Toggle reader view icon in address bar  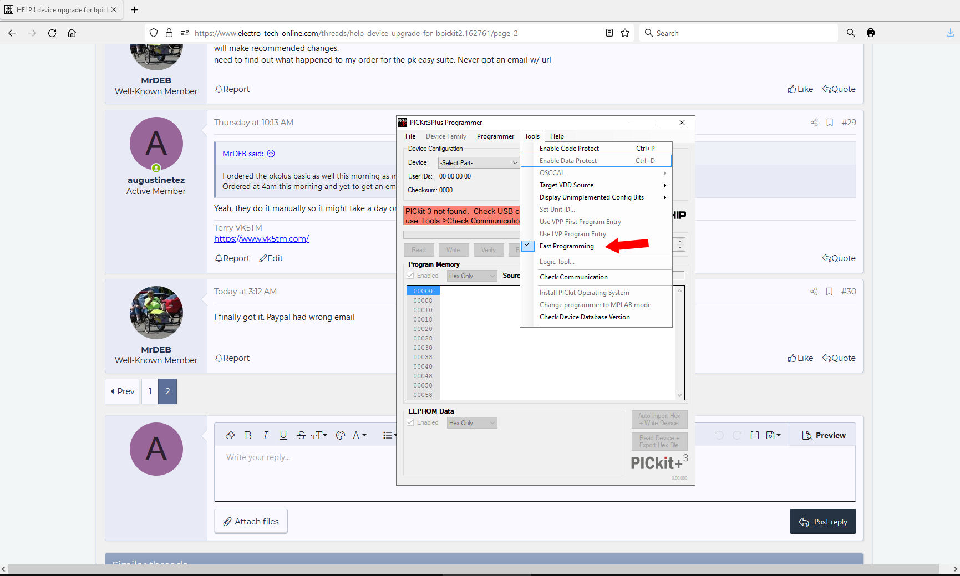pyautogui.click(x=609, y=33)
